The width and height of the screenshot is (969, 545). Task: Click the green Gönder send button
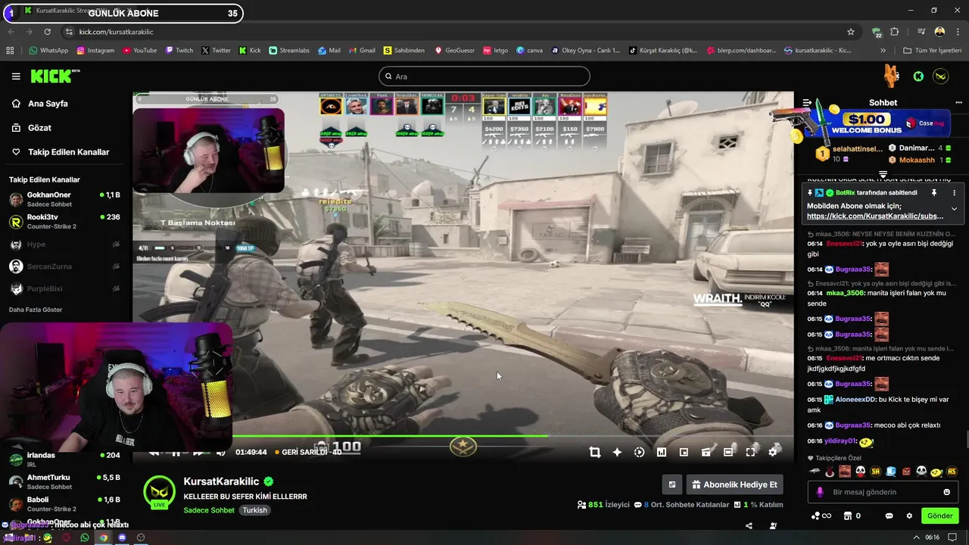[939, 515]
